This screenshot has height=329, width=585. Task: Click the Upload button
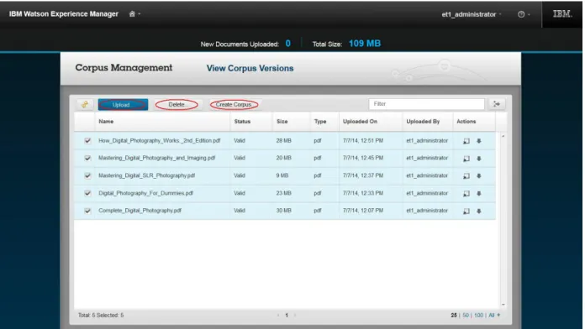pos(123,105)
